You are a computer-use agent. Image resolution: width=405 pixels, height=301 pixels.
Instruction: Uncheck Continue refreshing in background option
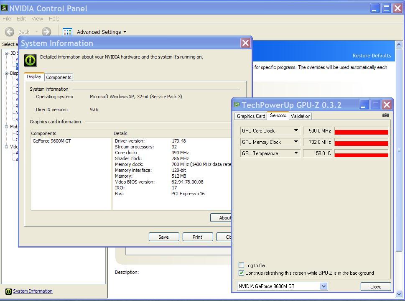pos(241,273)
